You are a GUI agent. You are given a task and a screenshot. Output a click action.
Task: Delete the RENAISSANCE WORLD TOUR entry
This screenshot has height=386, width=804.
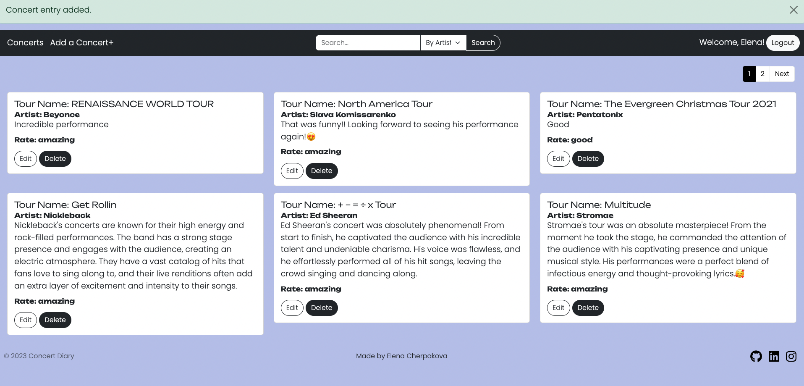click(x=55, y=159)
